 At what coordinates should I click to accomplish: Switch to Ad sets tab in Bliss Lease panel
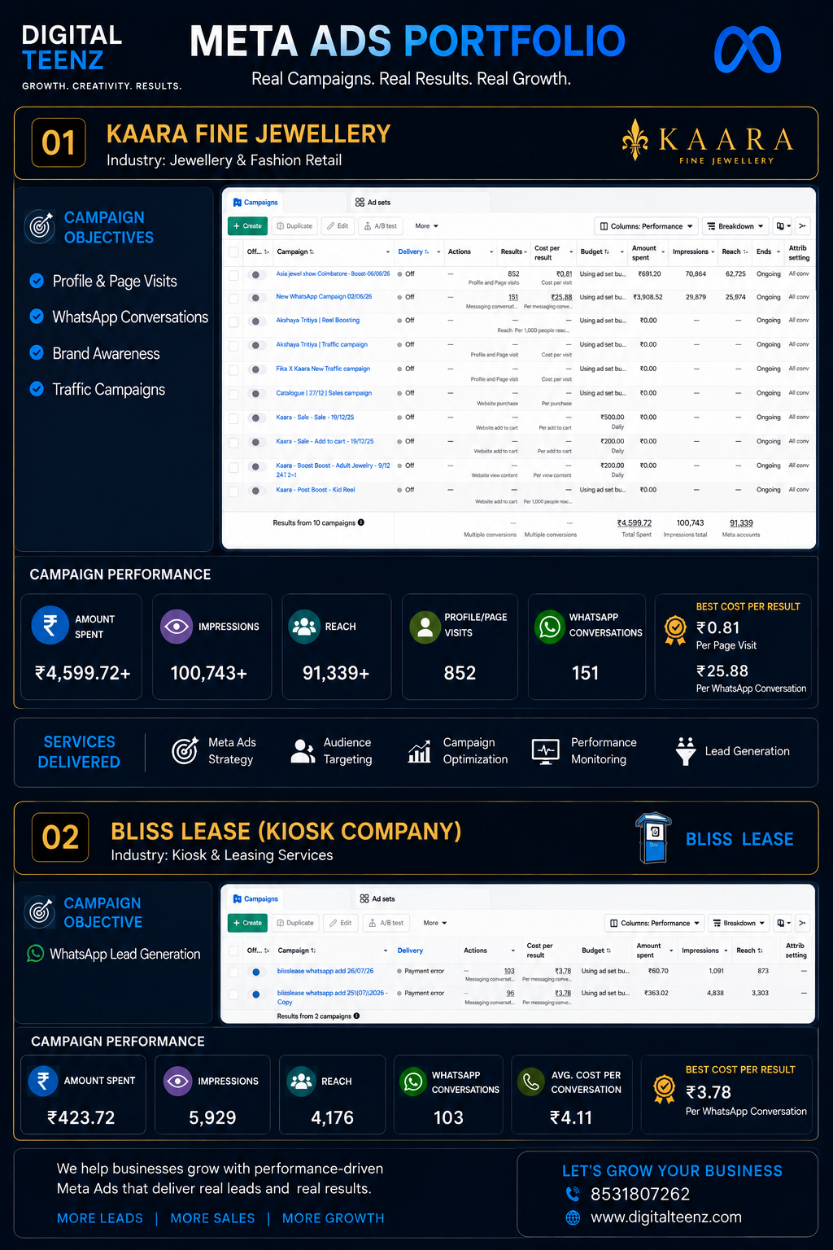[x=377, y=899]
